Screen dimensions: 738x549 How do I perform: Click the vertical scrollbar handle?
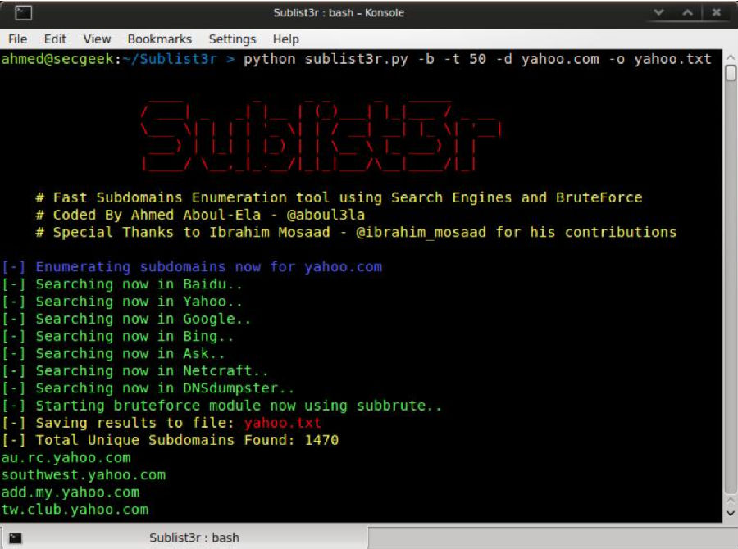tap(731, 74)
